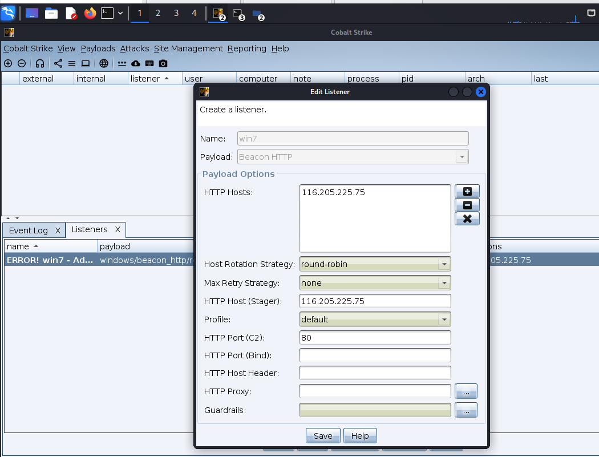Image resolution: width=599 pixels, height=457 pixels.
Task: Open downloads cloud icon in toolbar
Action: [136, 63]
